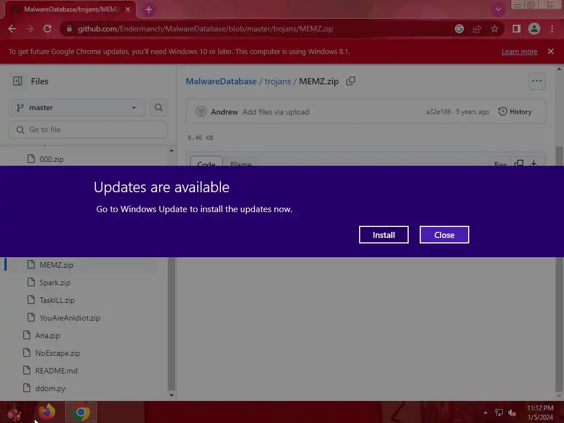
Task: Copy the file path with the copy icon
Action: click(x=351, y=82)
